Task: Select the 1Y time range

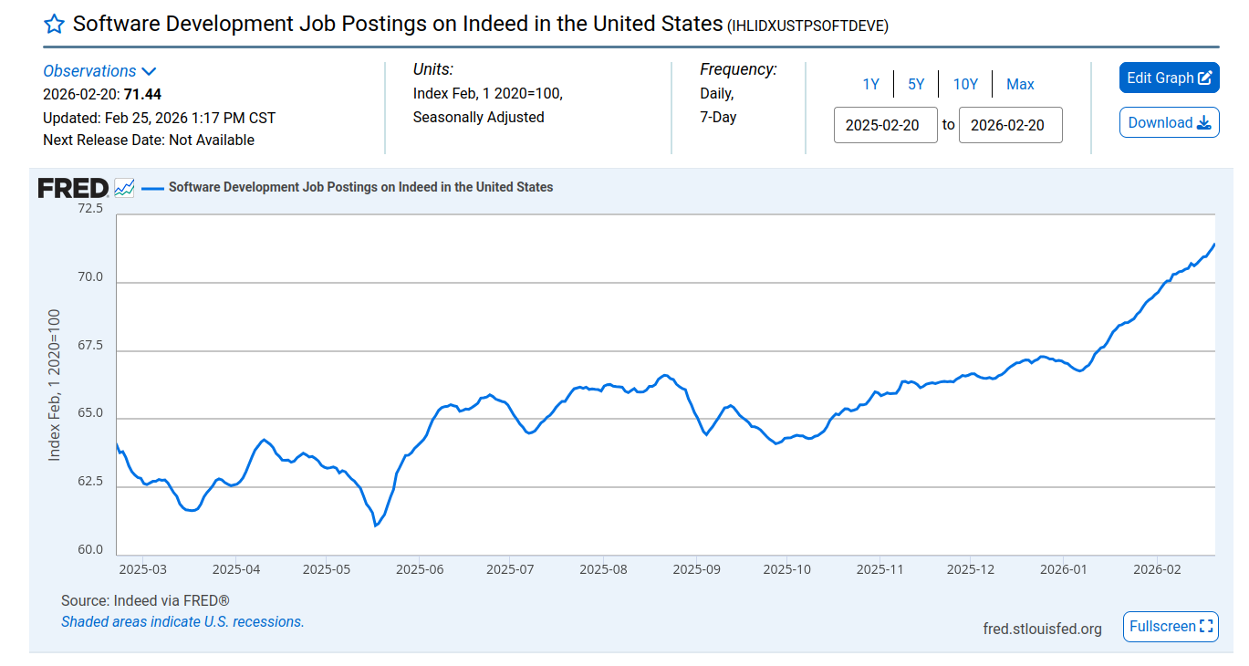Action: pyautogui.click(x=870, y=84)
